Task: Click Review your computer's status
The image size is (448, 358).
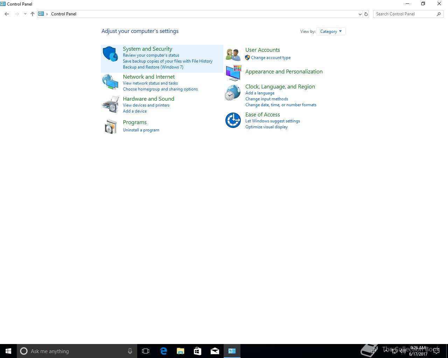Action: [x=151, y=55]
